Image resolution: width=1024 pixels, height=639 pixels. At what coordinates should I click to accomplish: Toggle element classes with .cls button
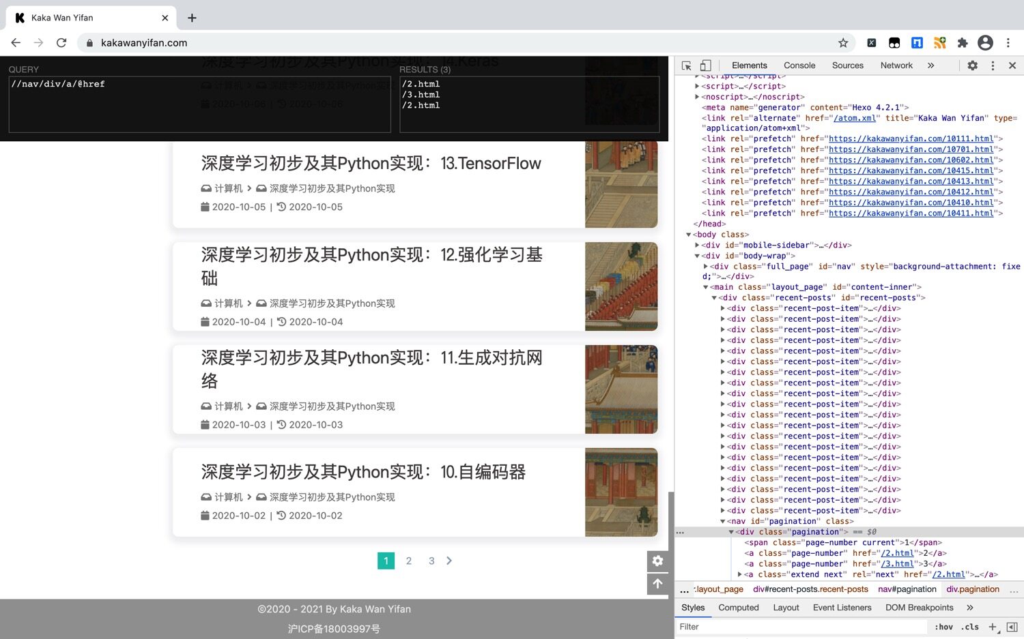(969, 627)
